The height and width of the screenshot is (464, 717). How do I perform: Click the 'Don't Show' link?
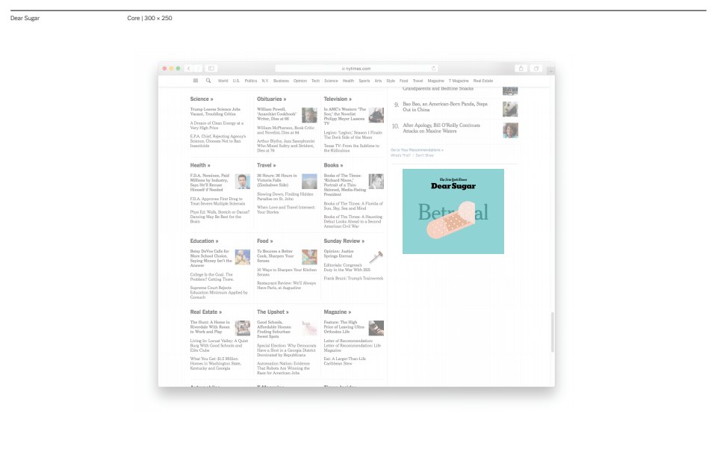[424, 155]
